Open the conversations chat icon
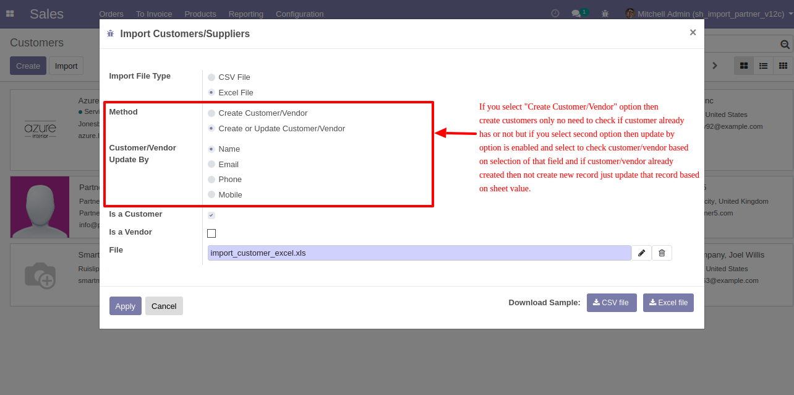 coord(576,13)
